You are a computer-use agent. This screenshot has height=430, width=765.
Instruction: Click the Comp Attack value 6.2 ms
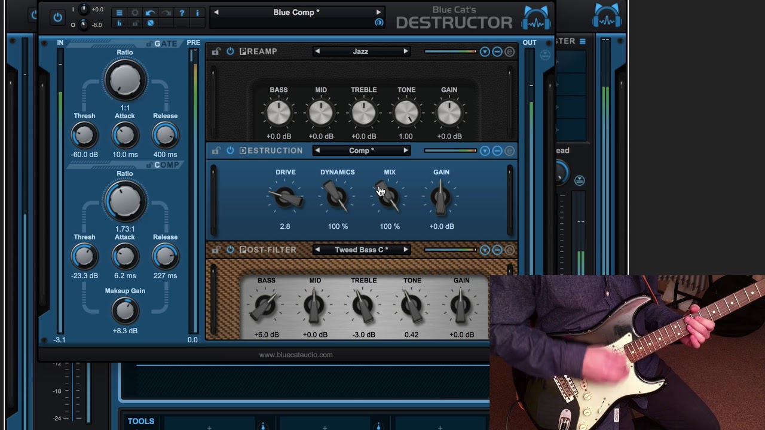125,276
